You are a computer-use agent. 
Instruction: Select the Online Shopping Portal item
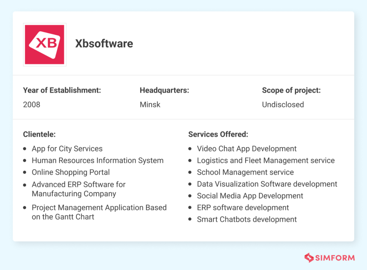[71, 172]
